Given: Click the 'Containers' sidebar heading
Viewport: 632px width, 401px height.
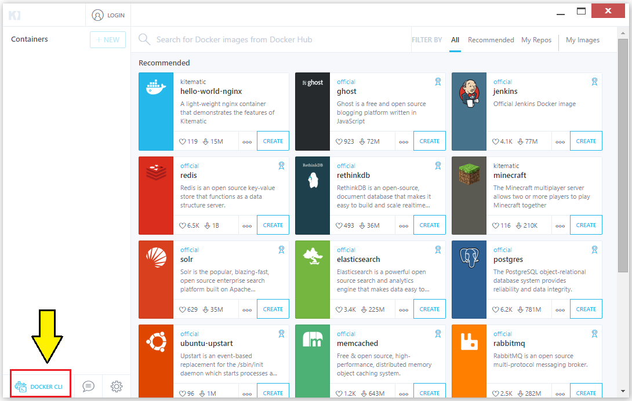Looking at the screenshot, I should point(30,39).
